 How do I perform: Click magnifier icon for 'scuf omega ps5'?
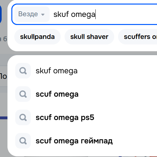coord(23,117)
